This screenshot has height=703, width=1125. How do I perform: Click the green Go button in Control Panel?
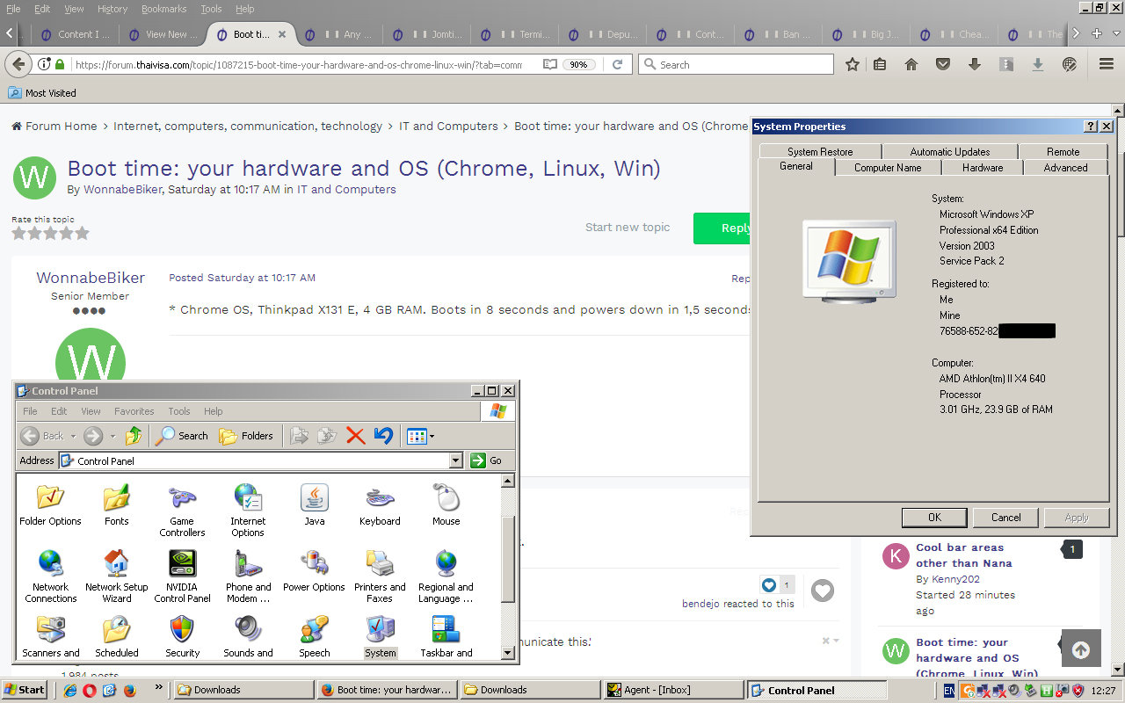coord(486,460)
